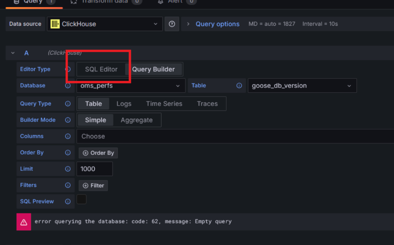This screenshot has width=394, height=245.
Task: Open the data source help icon
Action: (x=172, y=24)
